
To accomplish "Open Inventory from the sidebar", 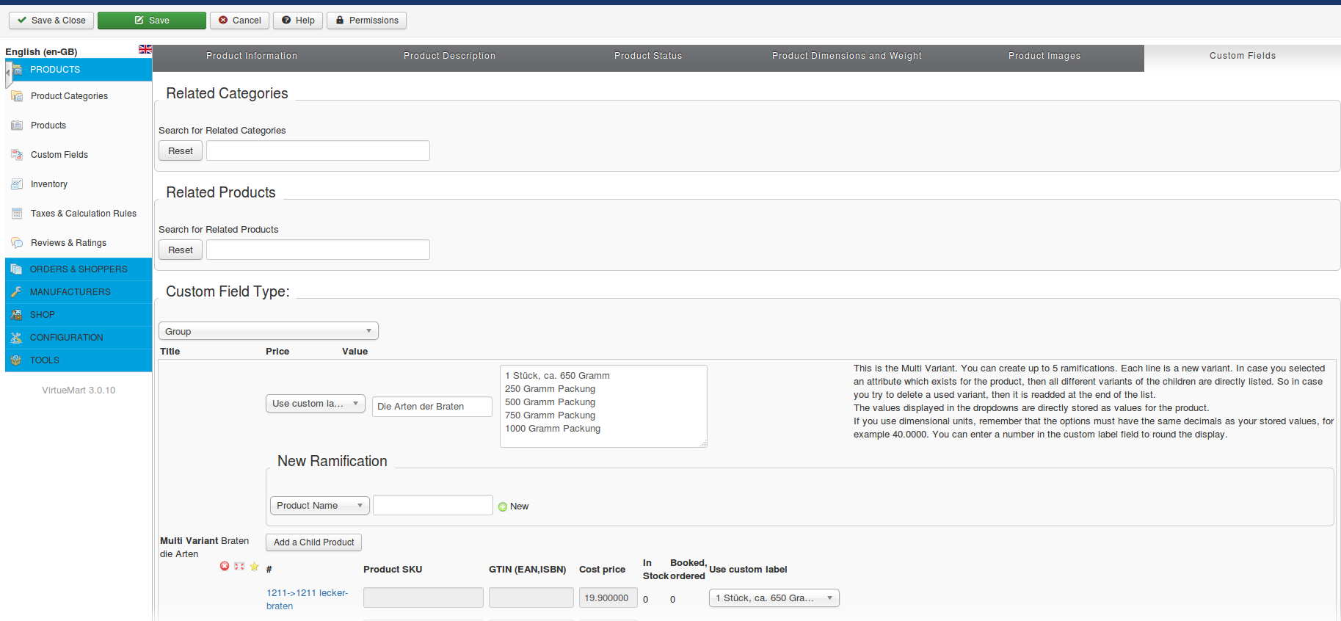I will [48, 184].
